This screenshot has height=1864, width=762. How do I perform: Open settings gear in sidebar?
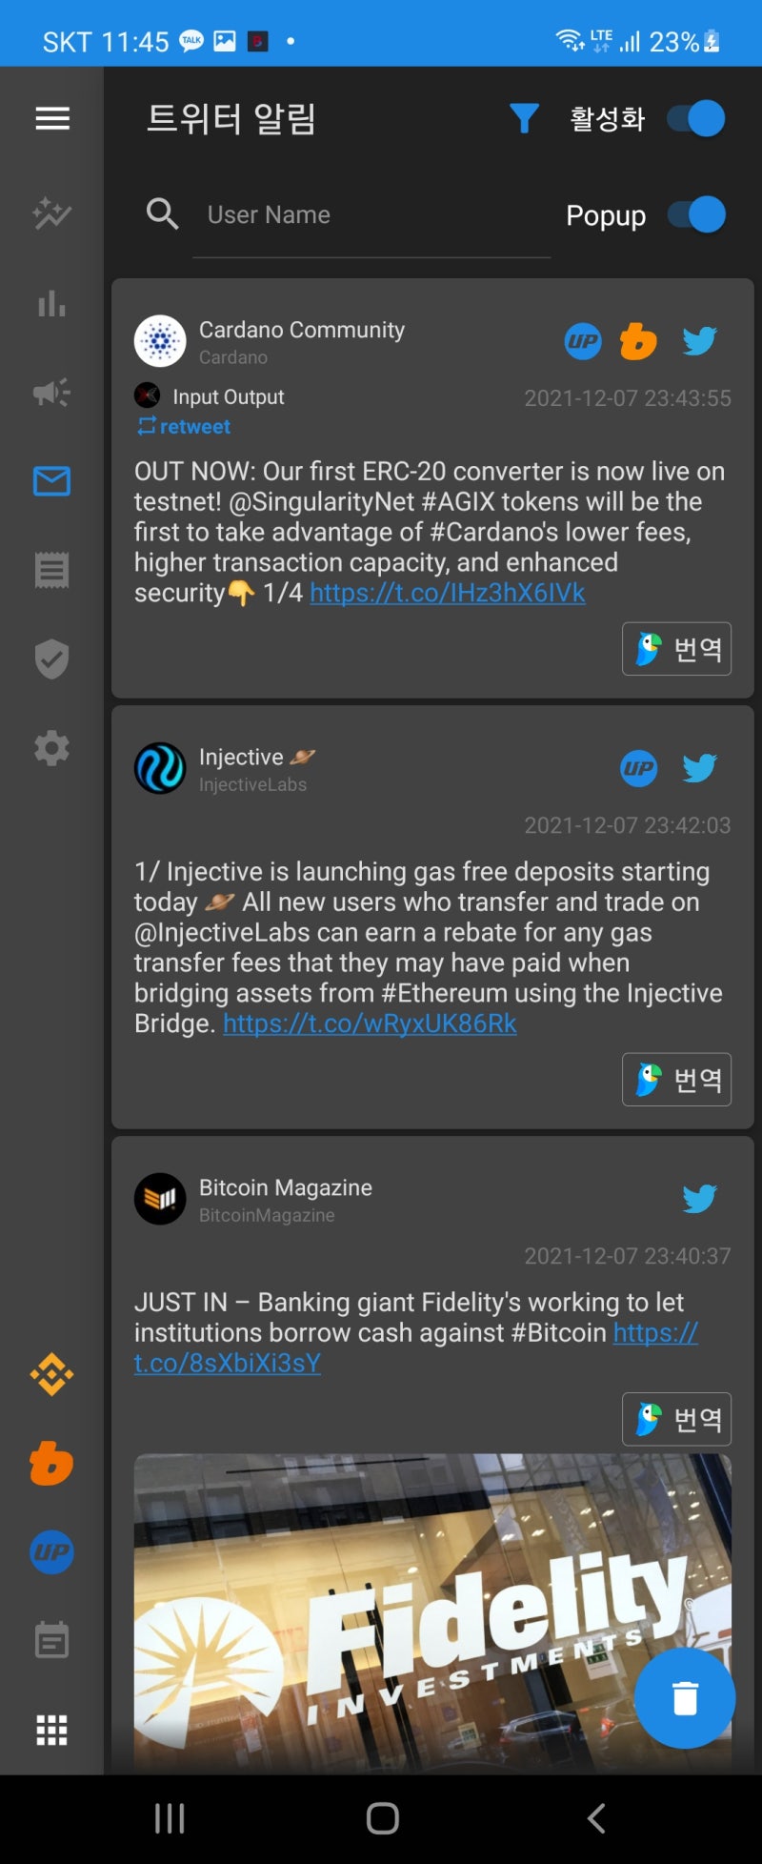[x=52, y=748]
